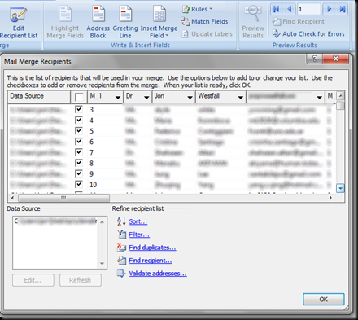
Task: Open the blurred email column dropdown
Action: 320,98
